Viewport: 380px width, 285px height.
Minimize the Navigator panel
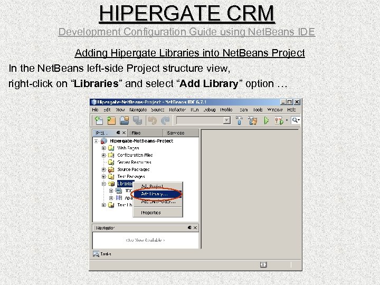tap(189, 227)
